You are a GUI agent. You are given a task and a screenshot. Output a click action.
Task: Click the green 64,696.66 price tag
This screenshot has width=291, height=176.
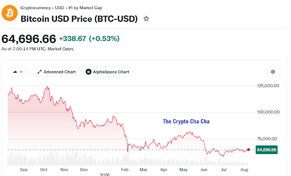point(266,150)
